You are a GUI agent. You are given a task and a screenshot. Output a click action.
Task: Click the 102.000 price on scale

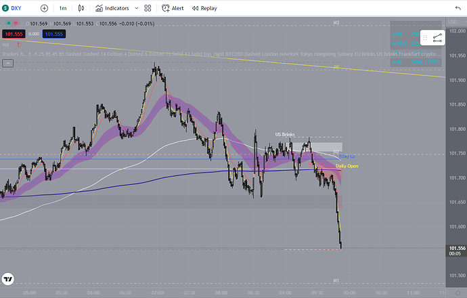[457, 31]
